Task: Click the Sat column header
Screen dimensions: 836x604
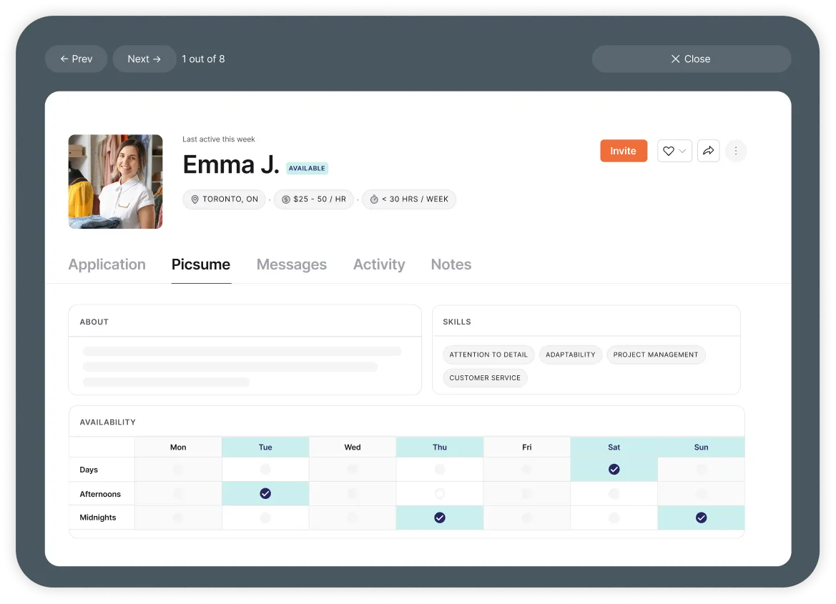Action: (x=614, y=447)
